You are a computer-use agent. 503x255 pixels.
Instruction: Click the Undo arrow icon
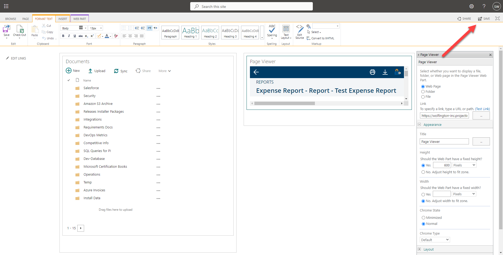click(x=44, y=38)
